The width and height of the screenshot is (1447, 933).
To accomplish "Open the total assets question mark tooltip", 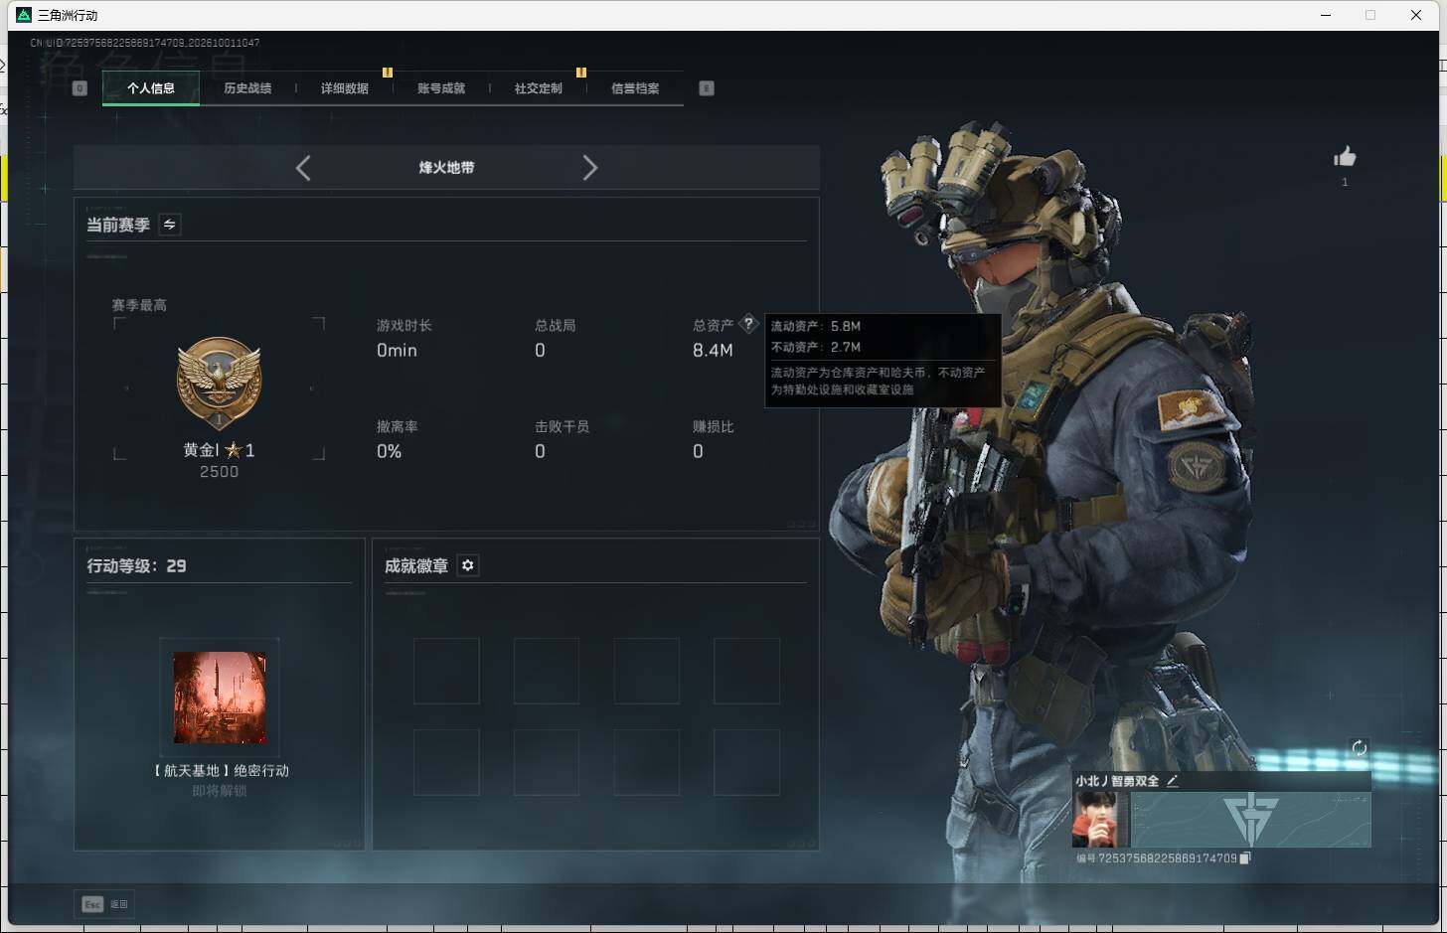I will click(x=748, y=324).
